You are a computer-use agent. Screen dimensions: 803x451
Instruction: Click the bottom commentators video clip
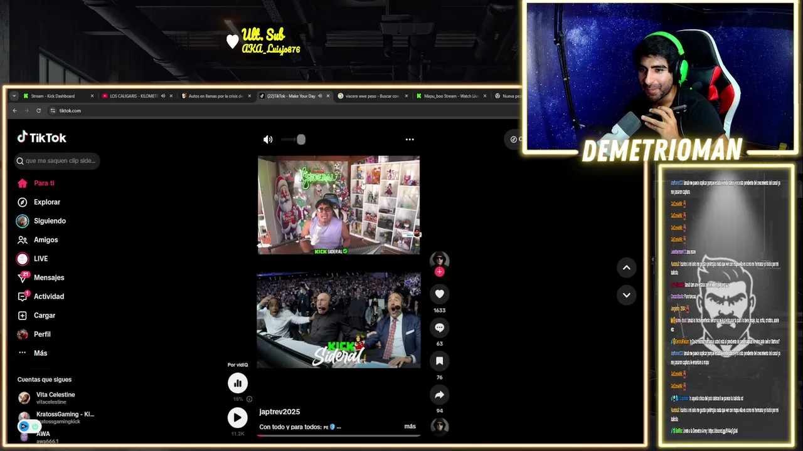click(339, 320)
